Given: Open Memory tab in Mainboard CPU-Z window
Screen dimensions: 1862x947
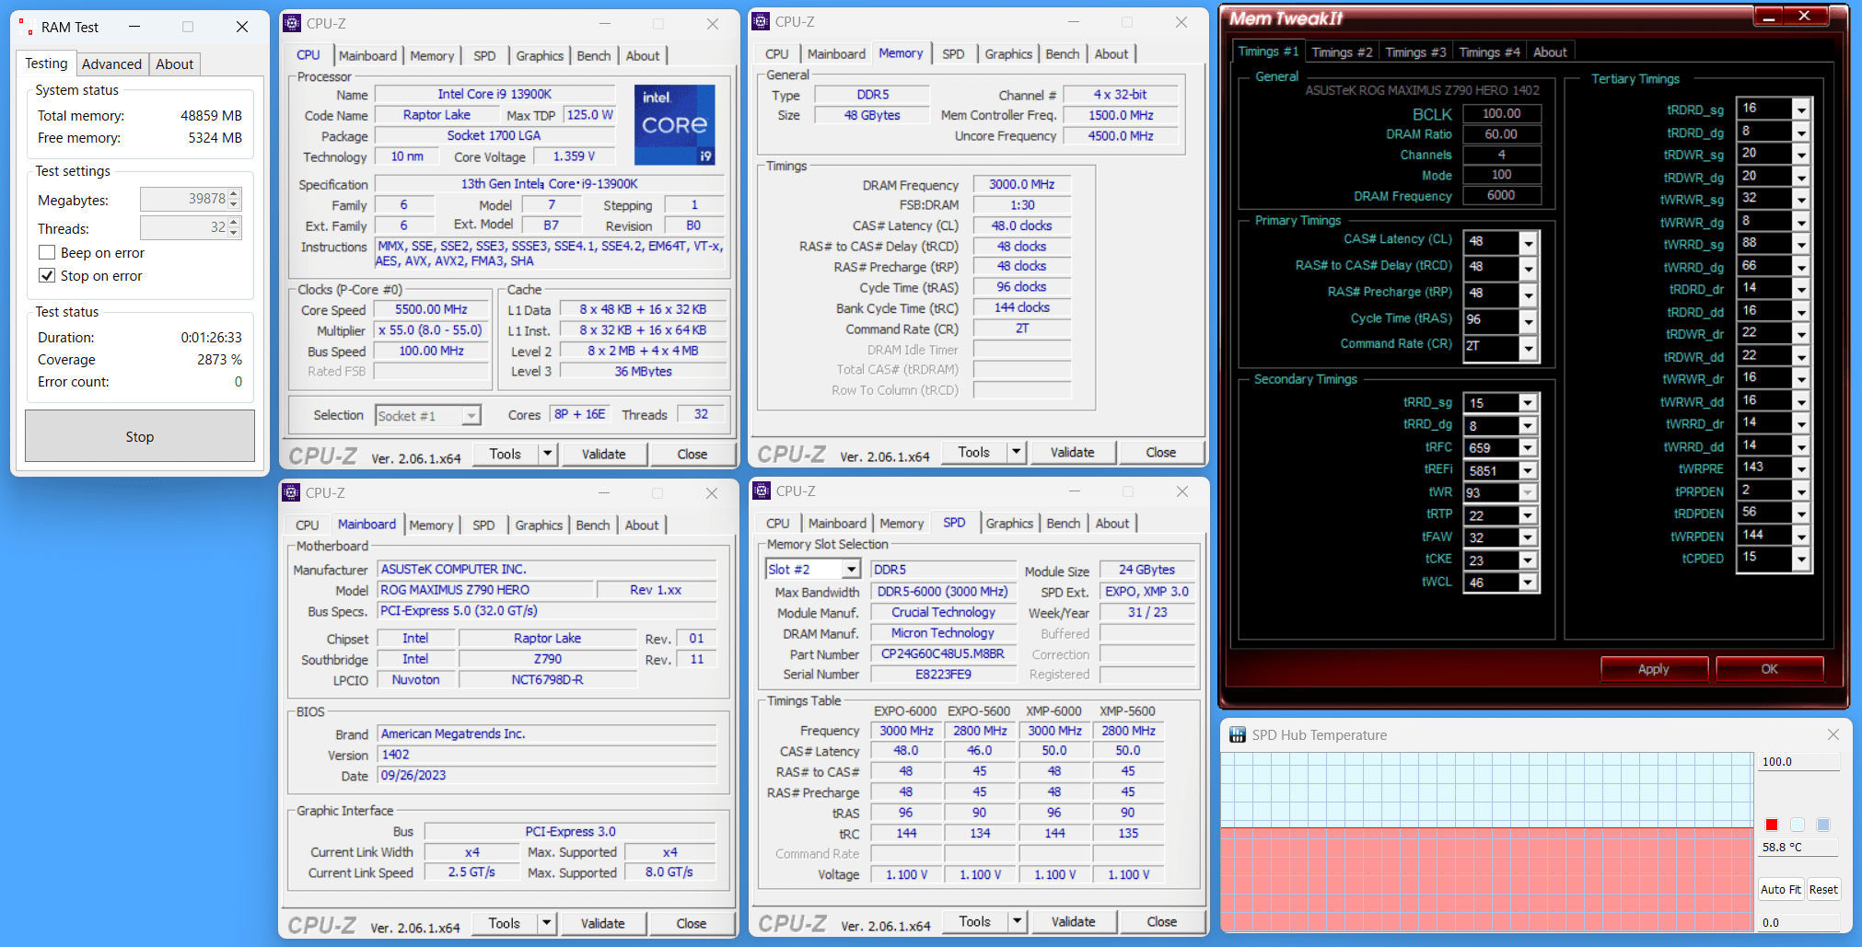Looking at the screenshot, I should click(x=431, y=525).
